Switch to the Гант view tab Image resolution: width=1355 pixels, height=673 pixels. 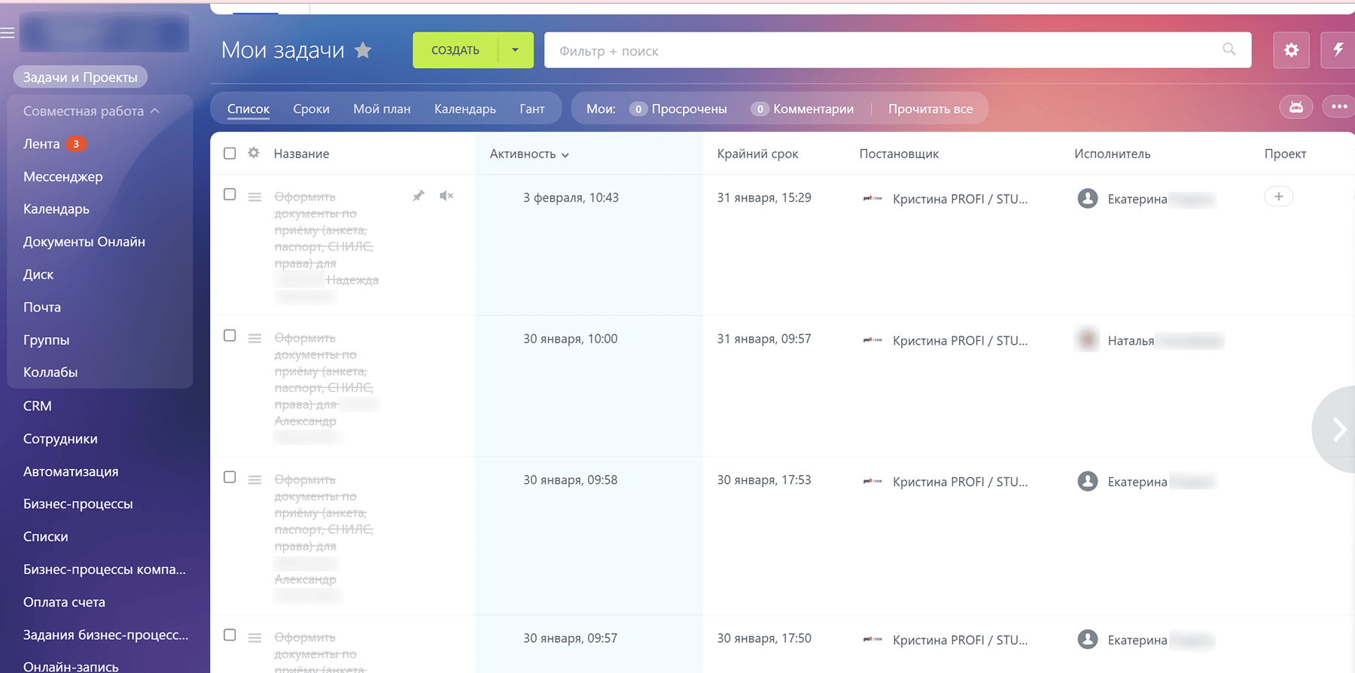(x=531, y=109)
